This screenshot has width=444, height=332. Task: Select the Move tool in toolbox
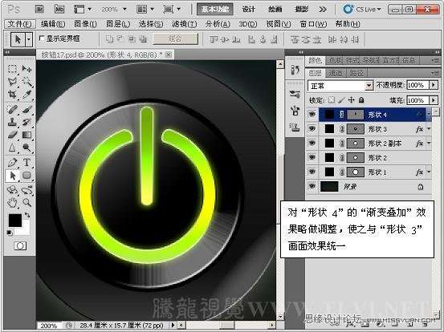pos(27,69)
